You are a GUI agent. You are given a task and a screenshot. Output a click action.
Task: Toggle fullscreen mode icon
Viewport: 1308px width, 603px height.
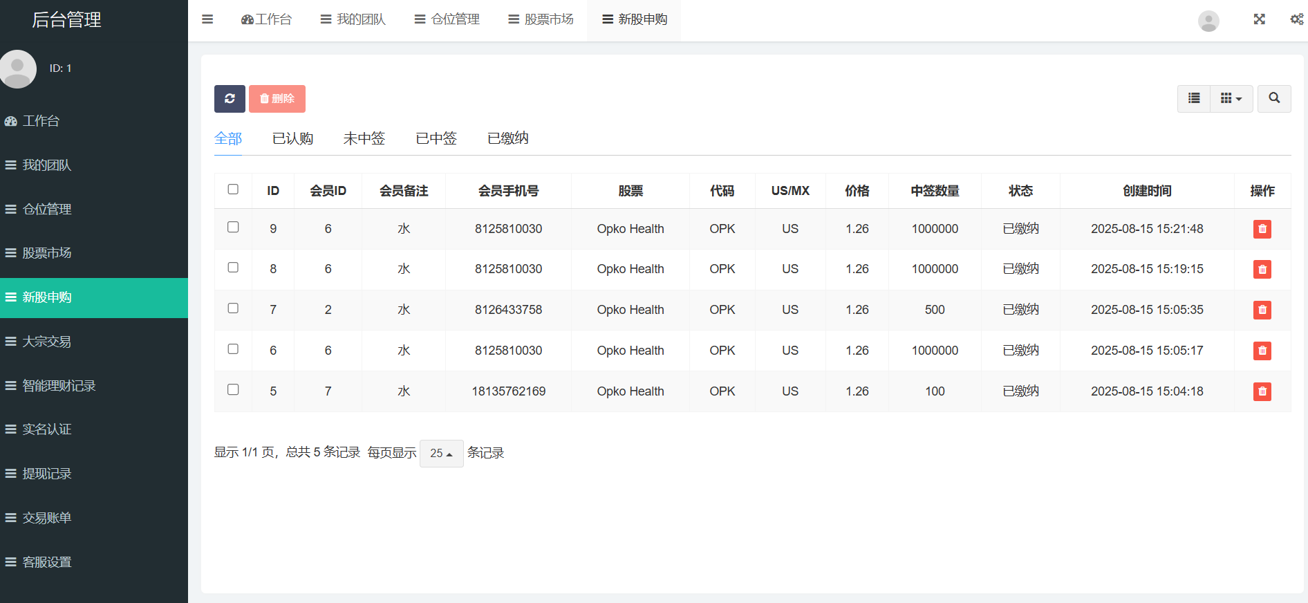(1259, 19)
